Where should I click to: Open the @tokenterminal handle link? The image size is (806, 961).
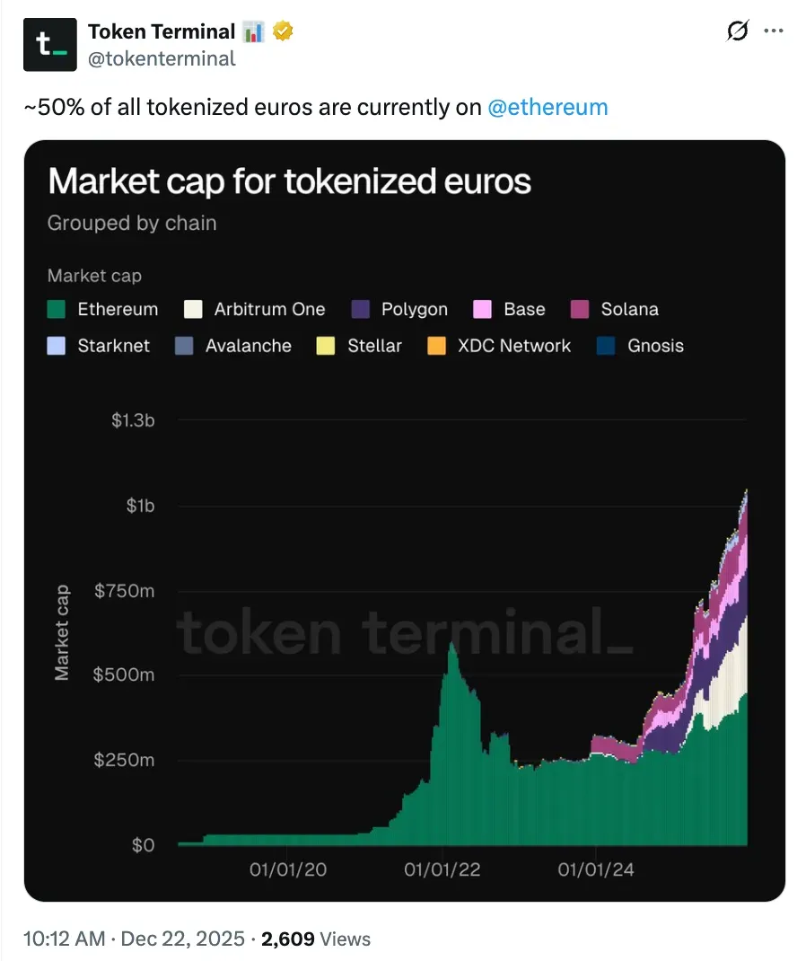[x=162, y=58]
